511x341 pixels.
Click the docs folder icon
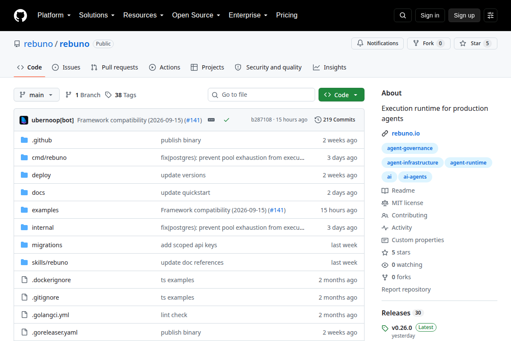[x=24, y=193]
